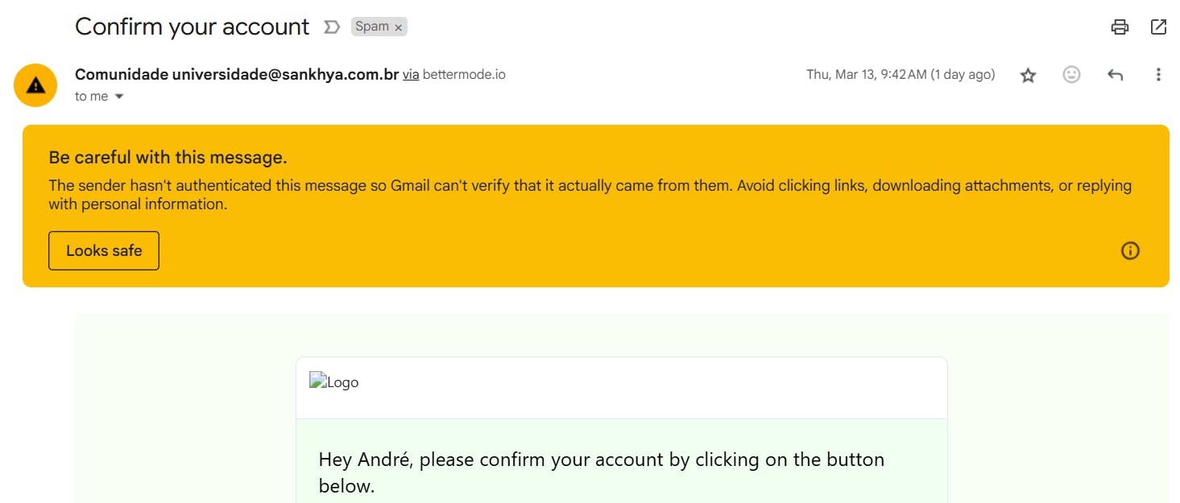Screen dimensions: 1180x503
Task: Click the "Confirm your account" subject heading
Action: (x=192, y=27)
